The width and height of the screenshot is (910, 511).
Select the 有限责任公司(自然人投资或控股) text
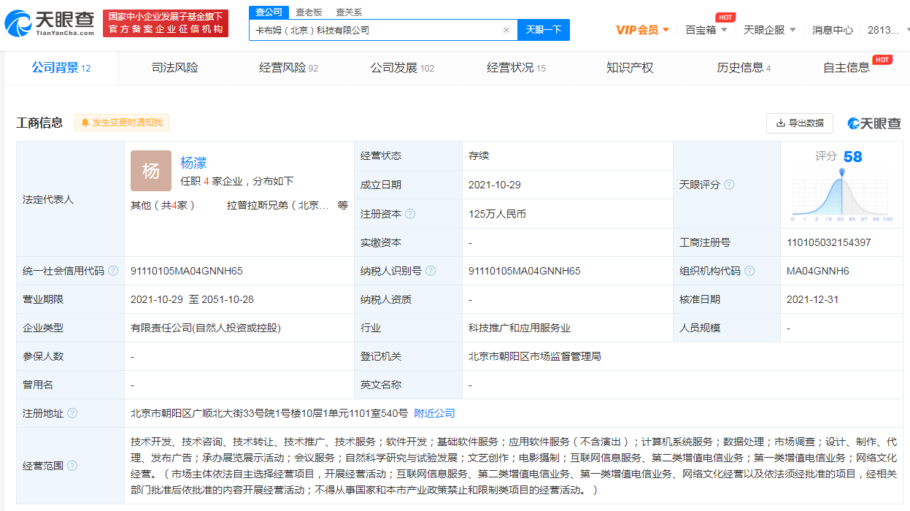[206, 328]
